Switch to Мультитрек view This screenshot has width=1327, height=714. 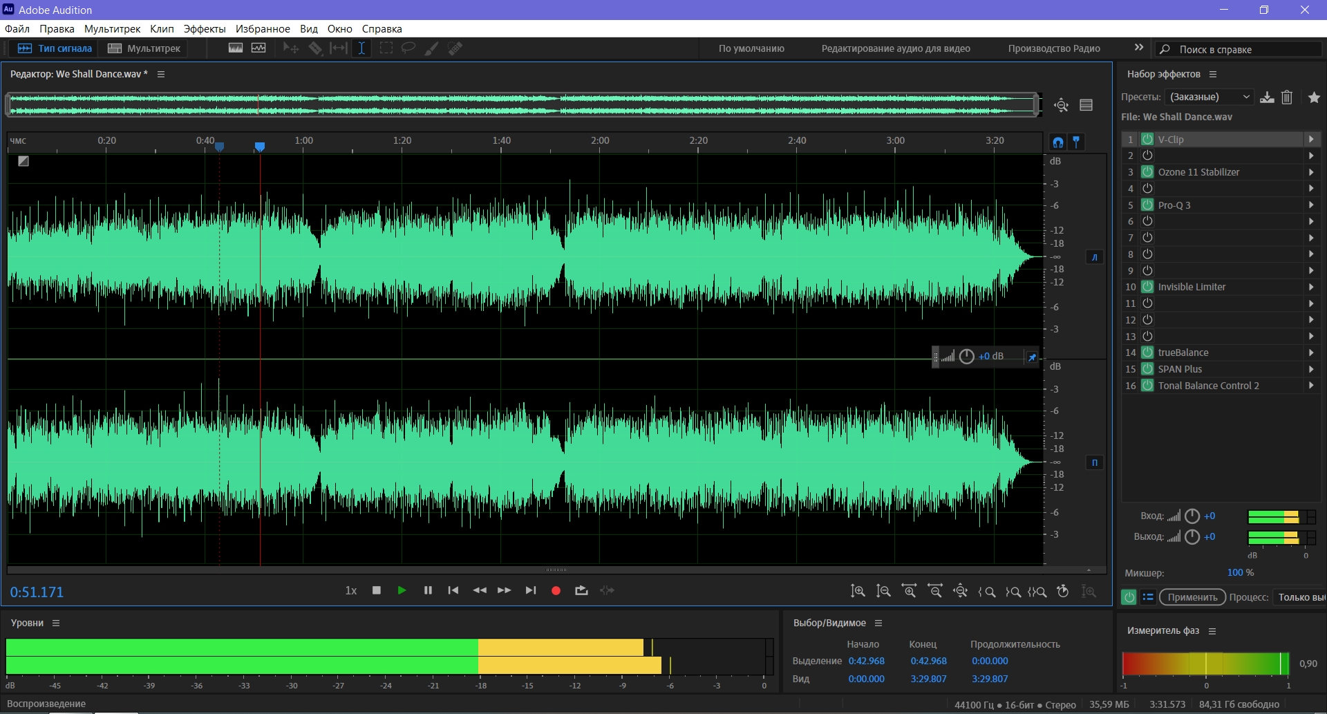[144, 48]
